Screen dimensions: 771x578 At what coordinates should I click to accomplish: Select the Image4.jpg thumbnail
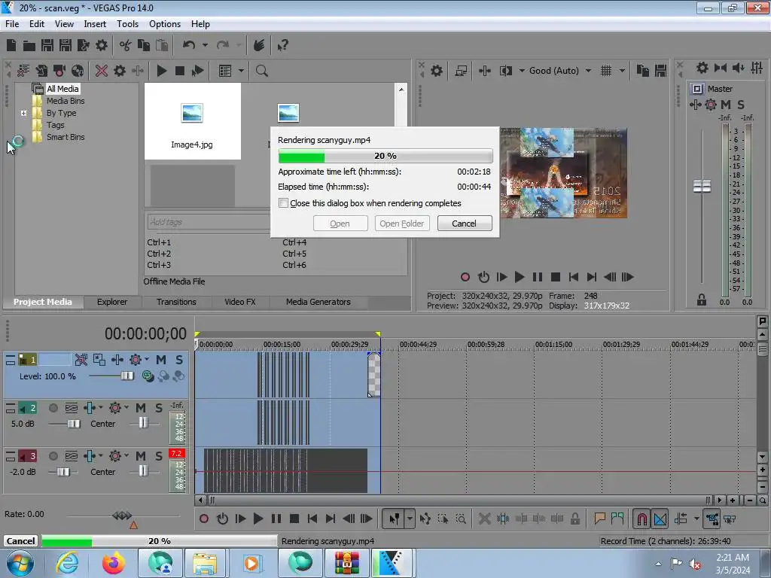(192, 121)
